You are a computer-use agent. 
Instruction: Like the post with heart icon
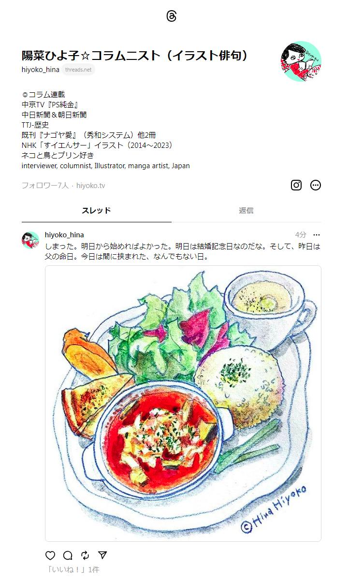click(50, 555)
